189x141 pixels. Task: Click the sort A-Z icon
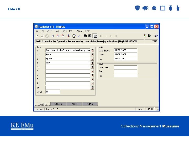tap(69, 36)
